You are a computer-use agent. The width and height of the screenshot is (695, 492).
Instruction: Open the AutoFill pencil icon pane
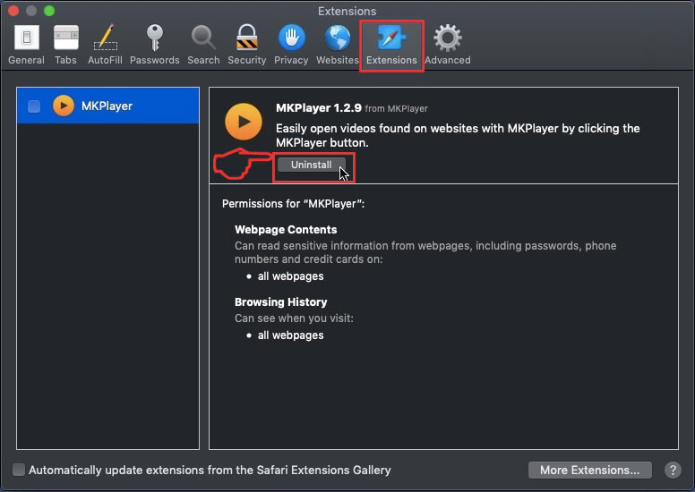pyautogui.click(x=105, y=45)
